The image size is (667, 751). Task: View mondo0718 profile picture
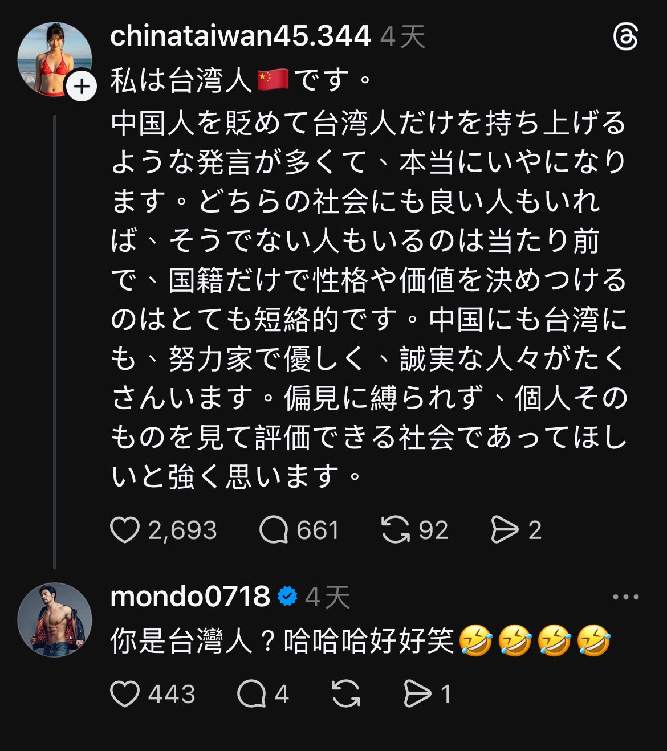55,619
